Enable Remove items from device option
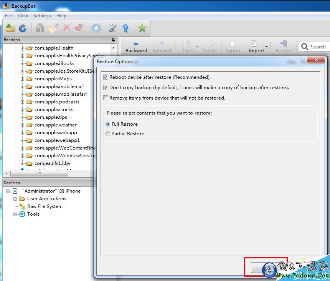Viewport: 330px width, 281px height. 106,98
